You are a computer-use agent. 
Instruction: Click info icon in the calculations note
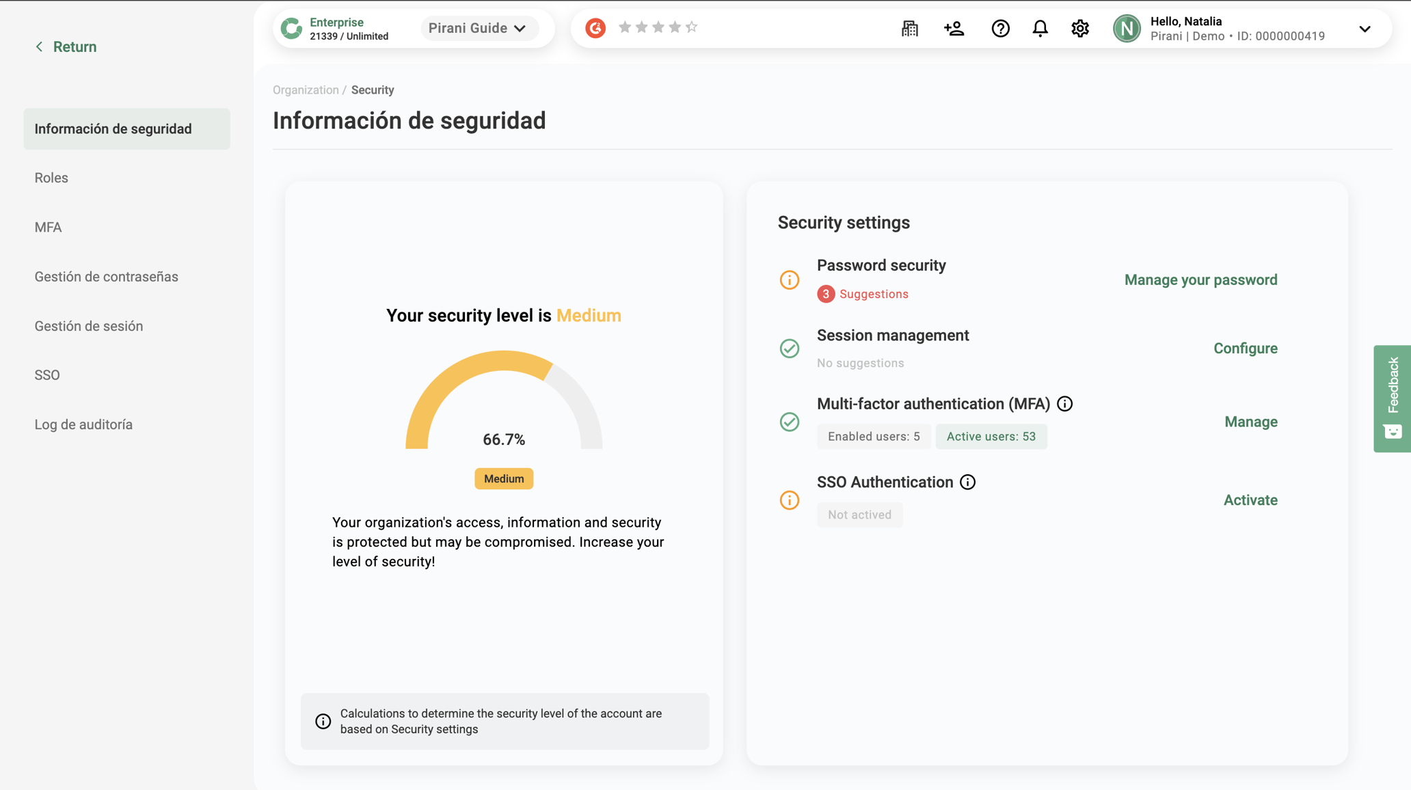(323, 721)
